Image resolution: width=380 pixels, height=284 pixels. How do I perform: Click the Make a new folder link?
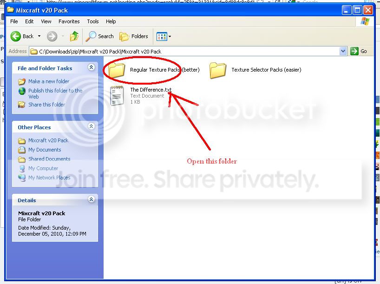[48, 81]
